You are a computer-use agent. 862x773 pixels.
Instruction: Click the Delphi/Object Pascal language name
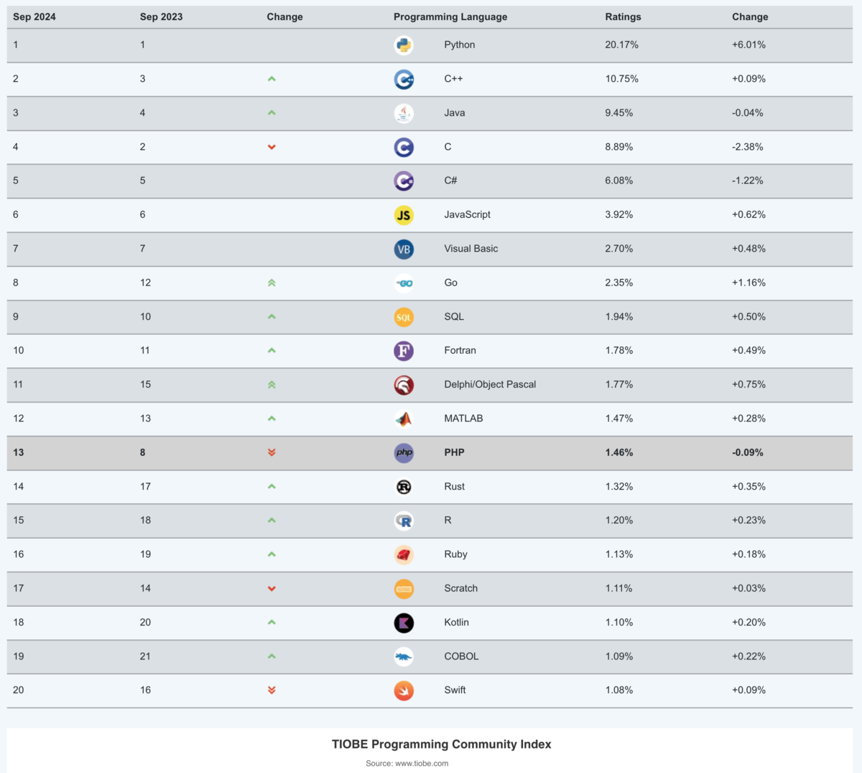(x=490, y=385)
